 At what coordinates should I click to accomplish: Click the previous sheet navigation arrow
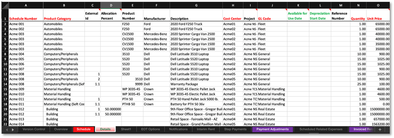(x=7, y=129)
